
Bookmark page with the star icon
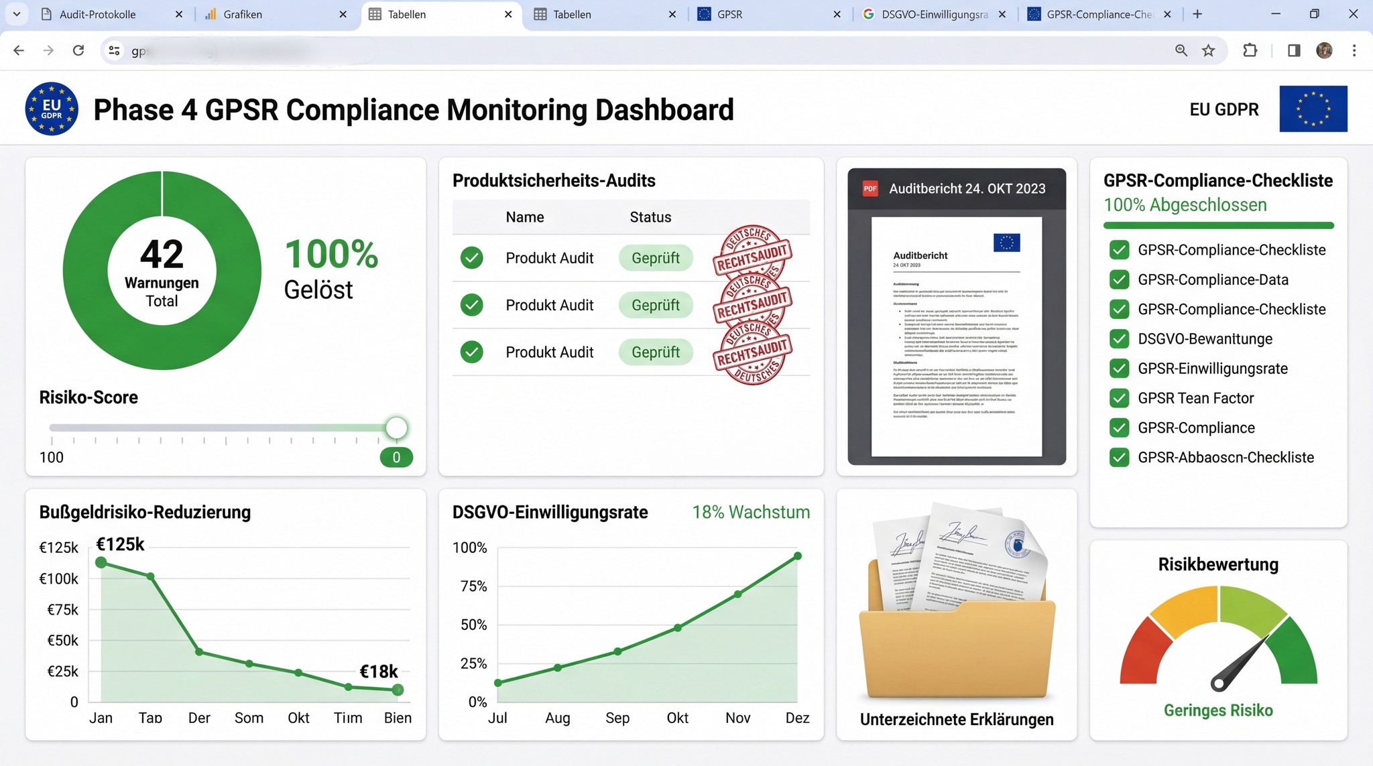pos(1208,50)
